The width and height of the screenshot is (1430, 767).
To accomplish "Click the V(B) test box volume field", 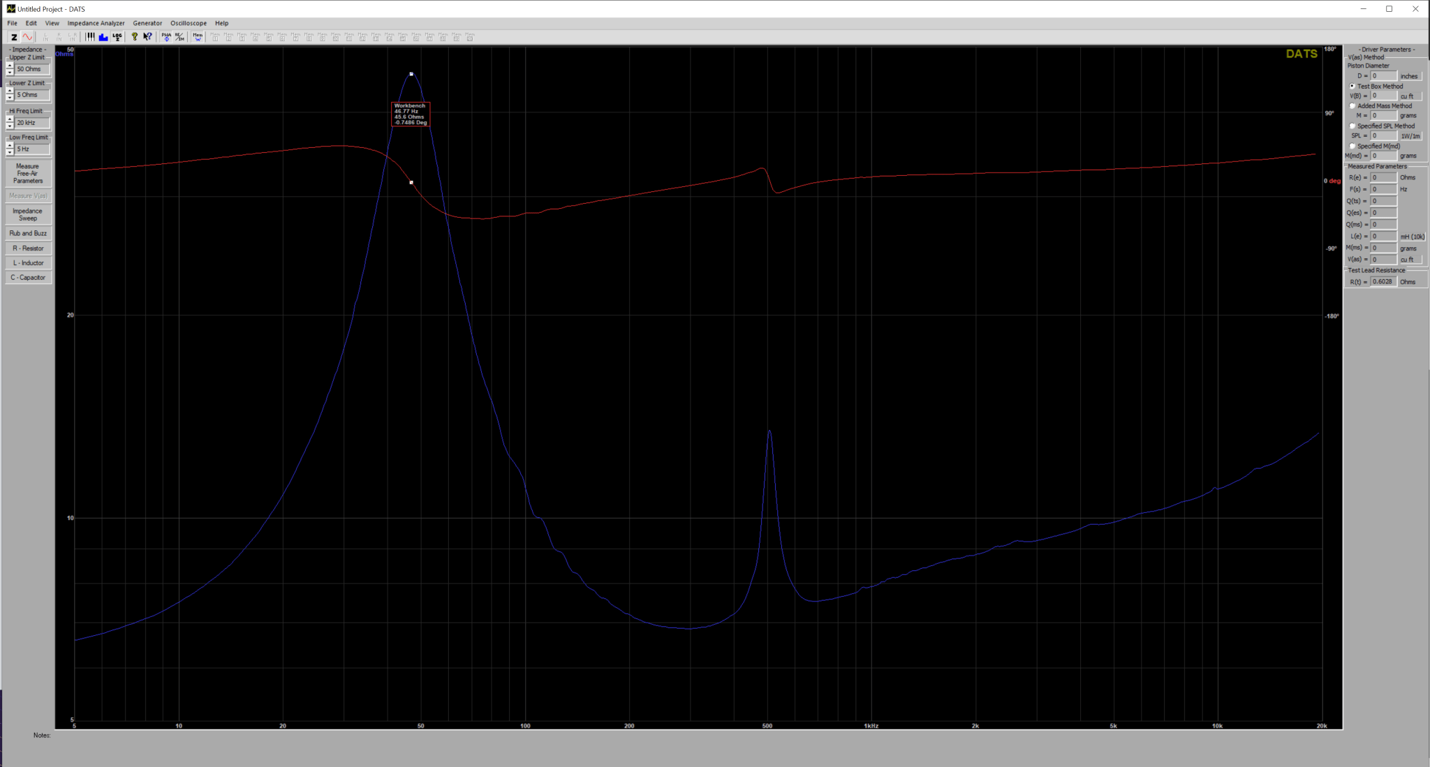I will (x=1383, y=96).
